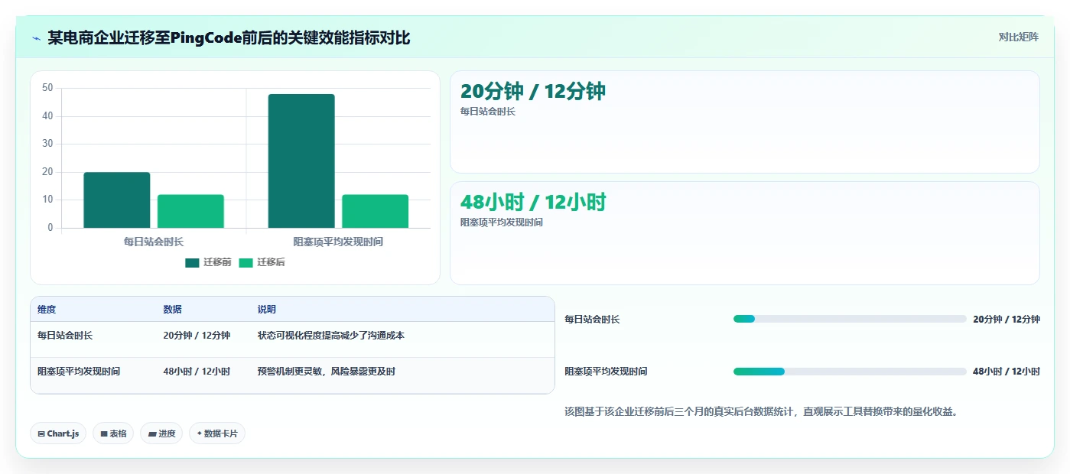This screenshot has height=474, width=1070.
Task: Click the 迁移前 bar for 每日站会时长
Action: coord(117,200)
